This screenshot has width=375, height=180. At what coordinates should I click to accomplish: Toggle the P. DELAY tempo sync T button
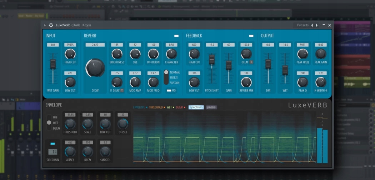(x=122, y=90)
